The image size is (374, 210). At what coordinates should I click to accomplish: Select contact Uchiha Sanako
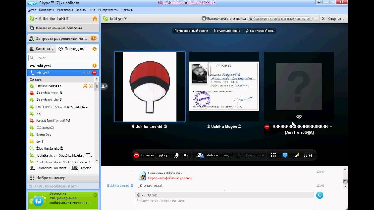61,148
